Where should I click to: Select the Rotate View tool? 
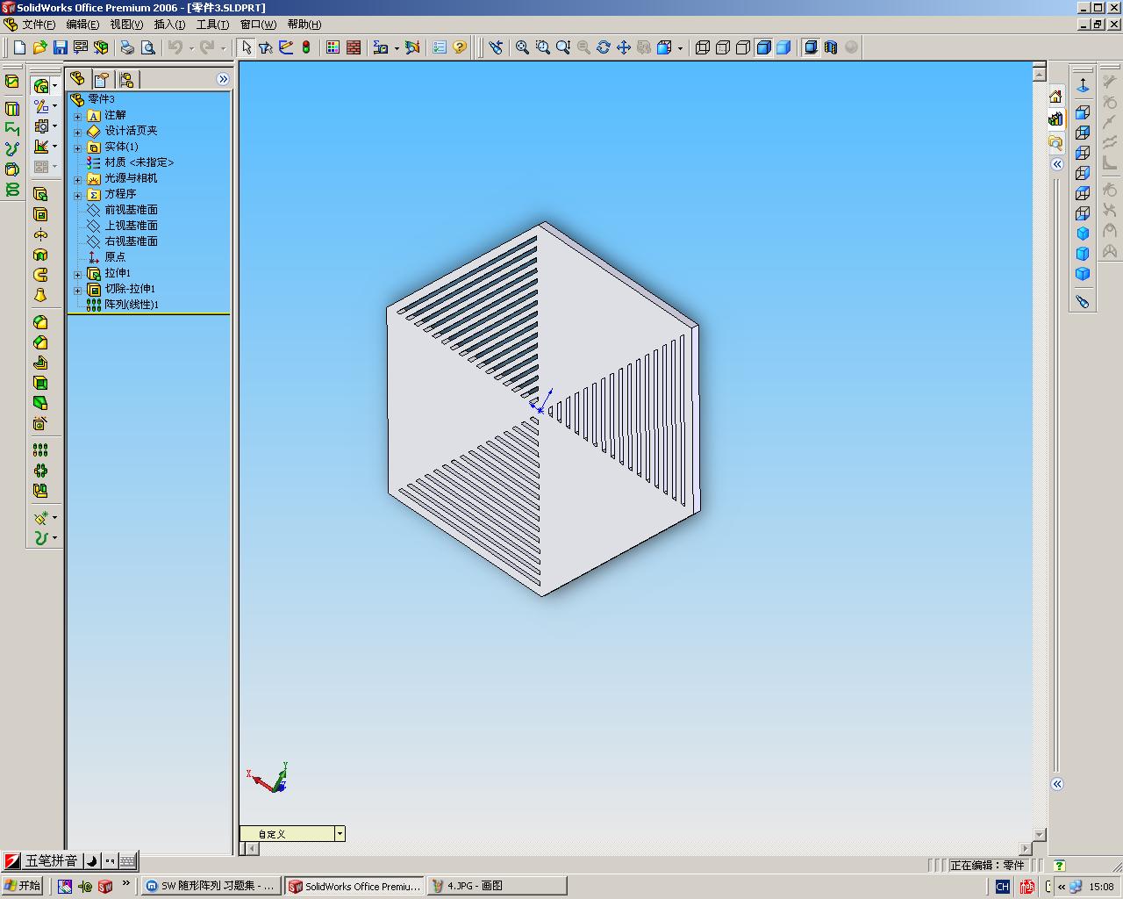pyautogui.click(x=604, y=47)
